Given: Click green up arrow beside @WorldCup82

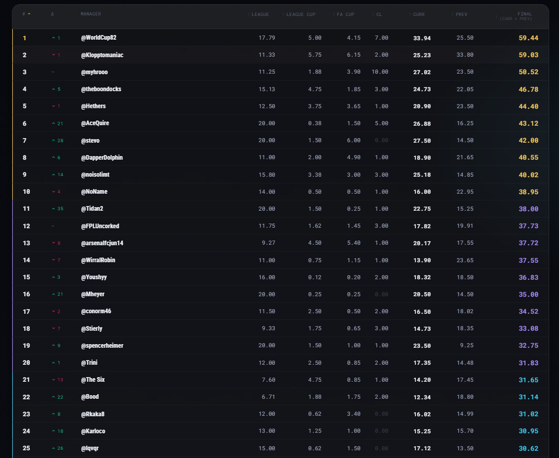Looking at the screenshot, I should [54, 38].
